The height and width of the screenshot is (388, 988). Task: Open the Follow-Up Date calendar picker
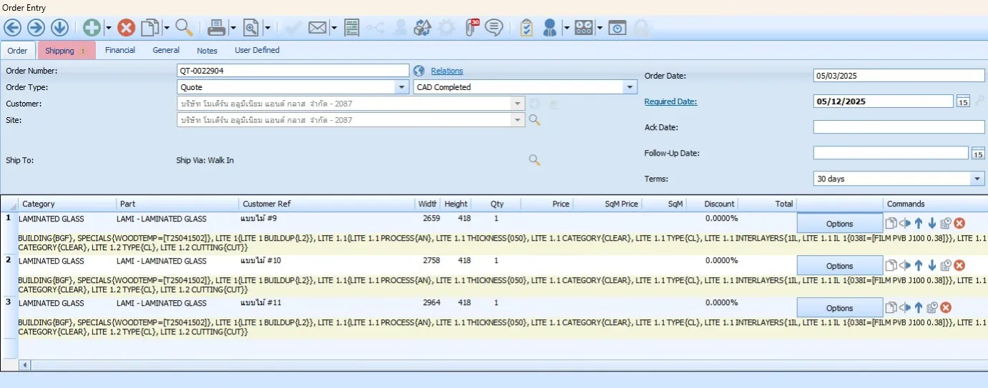tap(978, 153)
